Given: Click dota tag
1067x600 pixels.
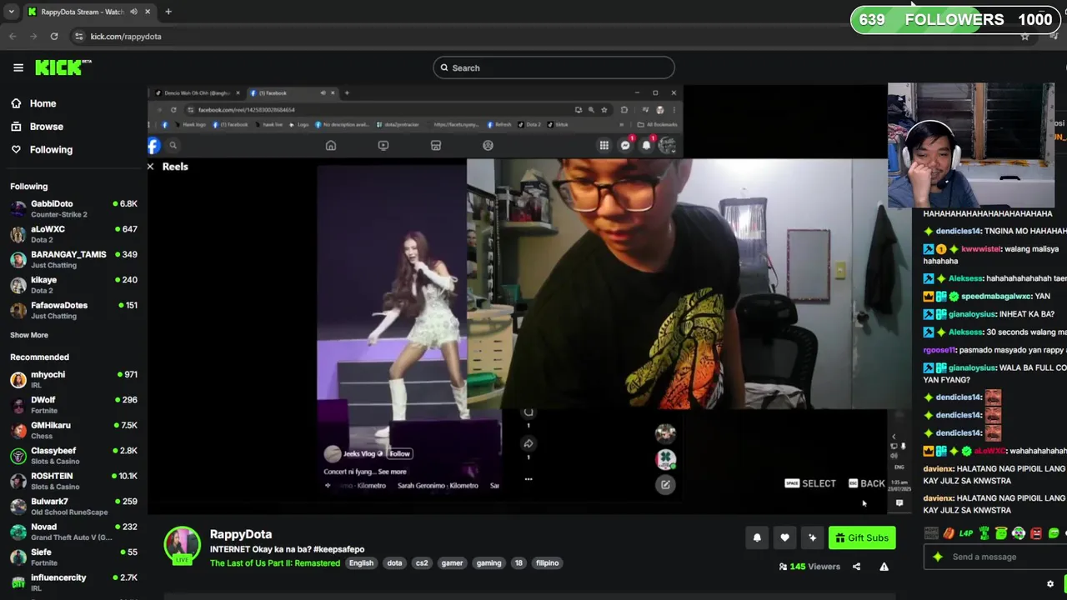Looking at the screenshot, I should click(x=394, y=563).
